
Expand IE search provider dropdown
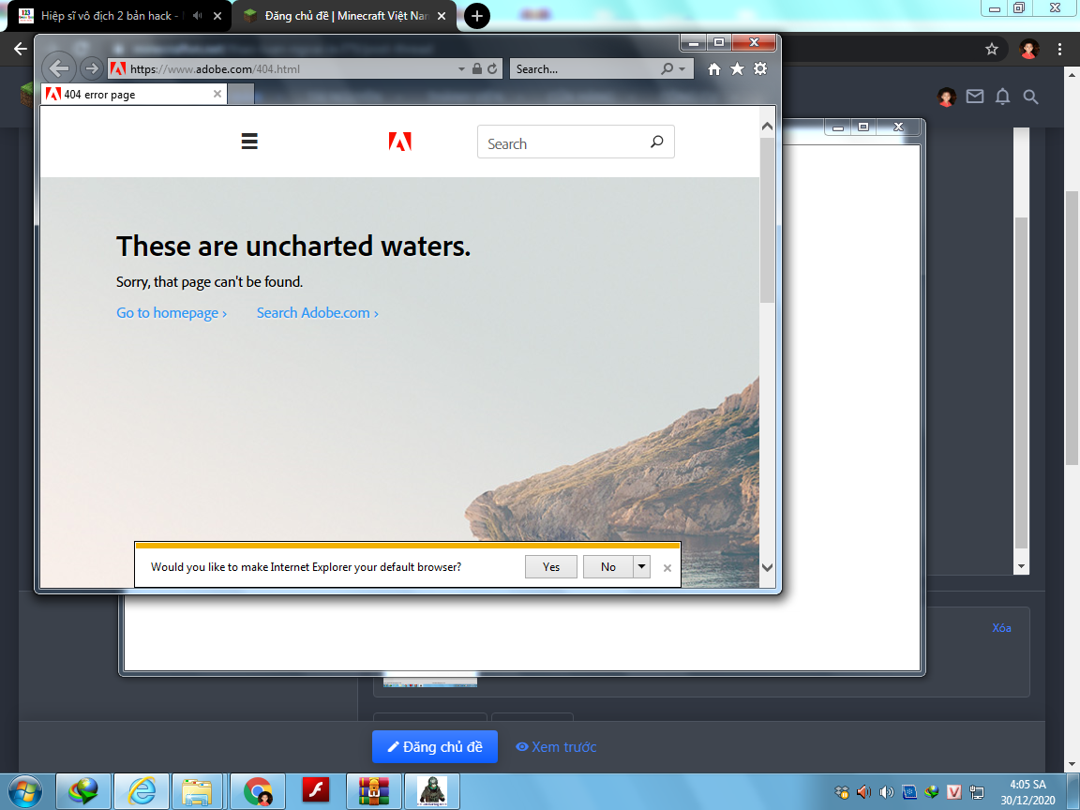click(x=682, y=68)
